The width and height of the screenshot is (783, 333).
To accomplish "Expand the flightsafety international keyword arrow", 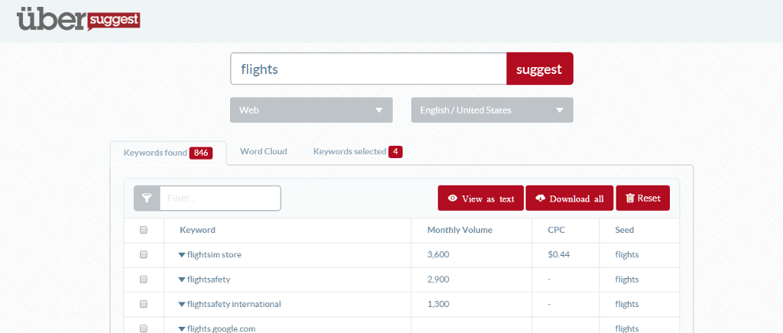I will [182, 304].
